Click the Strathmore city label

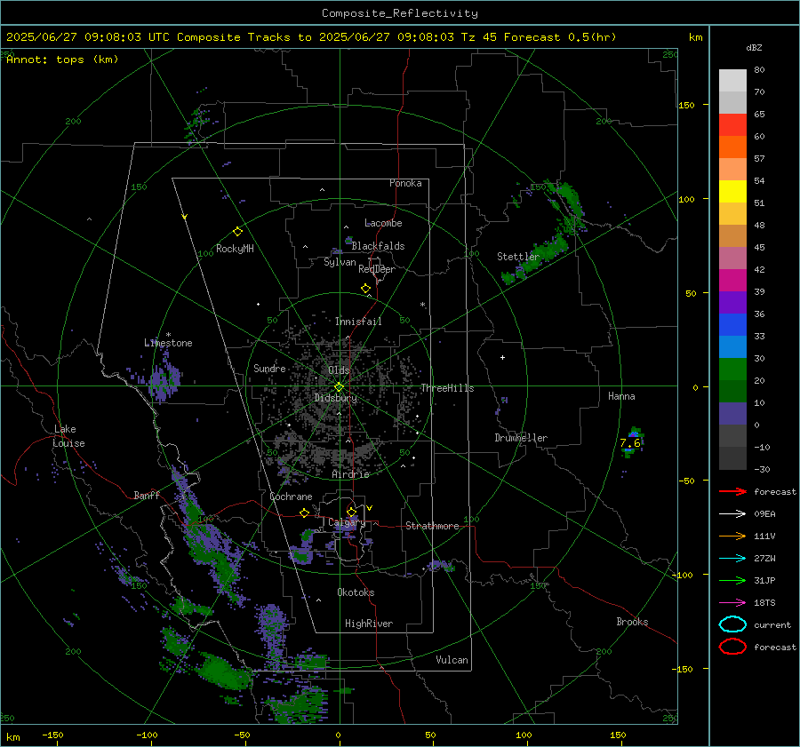(432, 526)
